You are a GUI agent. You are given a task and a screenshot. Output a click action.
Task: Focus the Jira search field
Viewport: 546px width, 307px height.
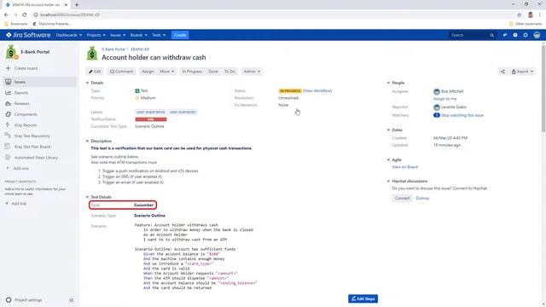point(472,35)
